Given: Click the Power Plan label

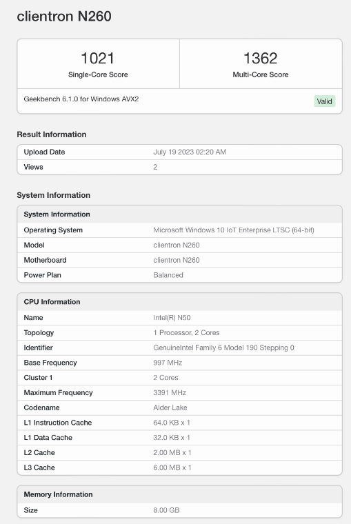Looking at the screenshot, I should 43,275.
